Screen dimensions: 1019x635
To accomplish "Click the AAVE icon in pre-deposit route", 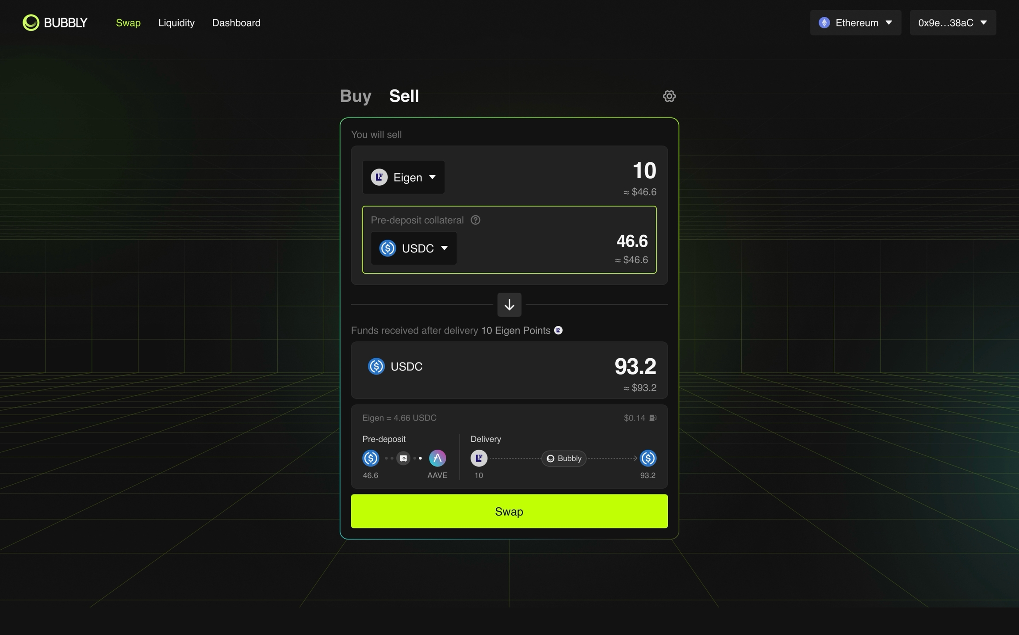I will click(437, 458).
